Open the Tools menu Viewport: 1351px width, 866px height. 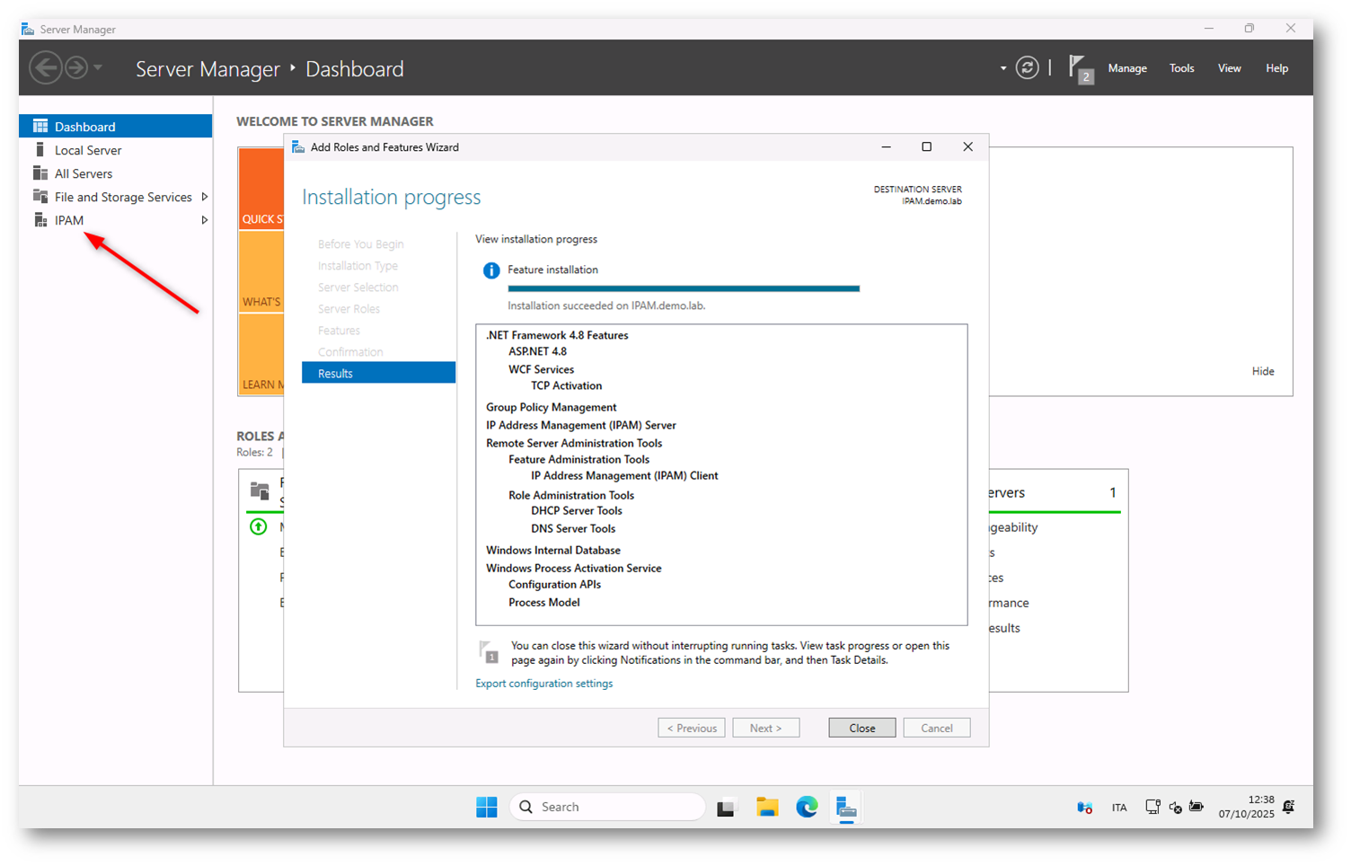(x=1181, y=68)
